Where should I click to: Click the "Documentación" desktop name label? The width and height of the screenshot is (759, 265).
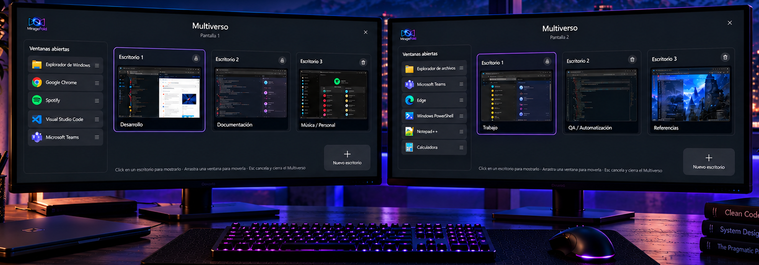[x=235, y=124]
